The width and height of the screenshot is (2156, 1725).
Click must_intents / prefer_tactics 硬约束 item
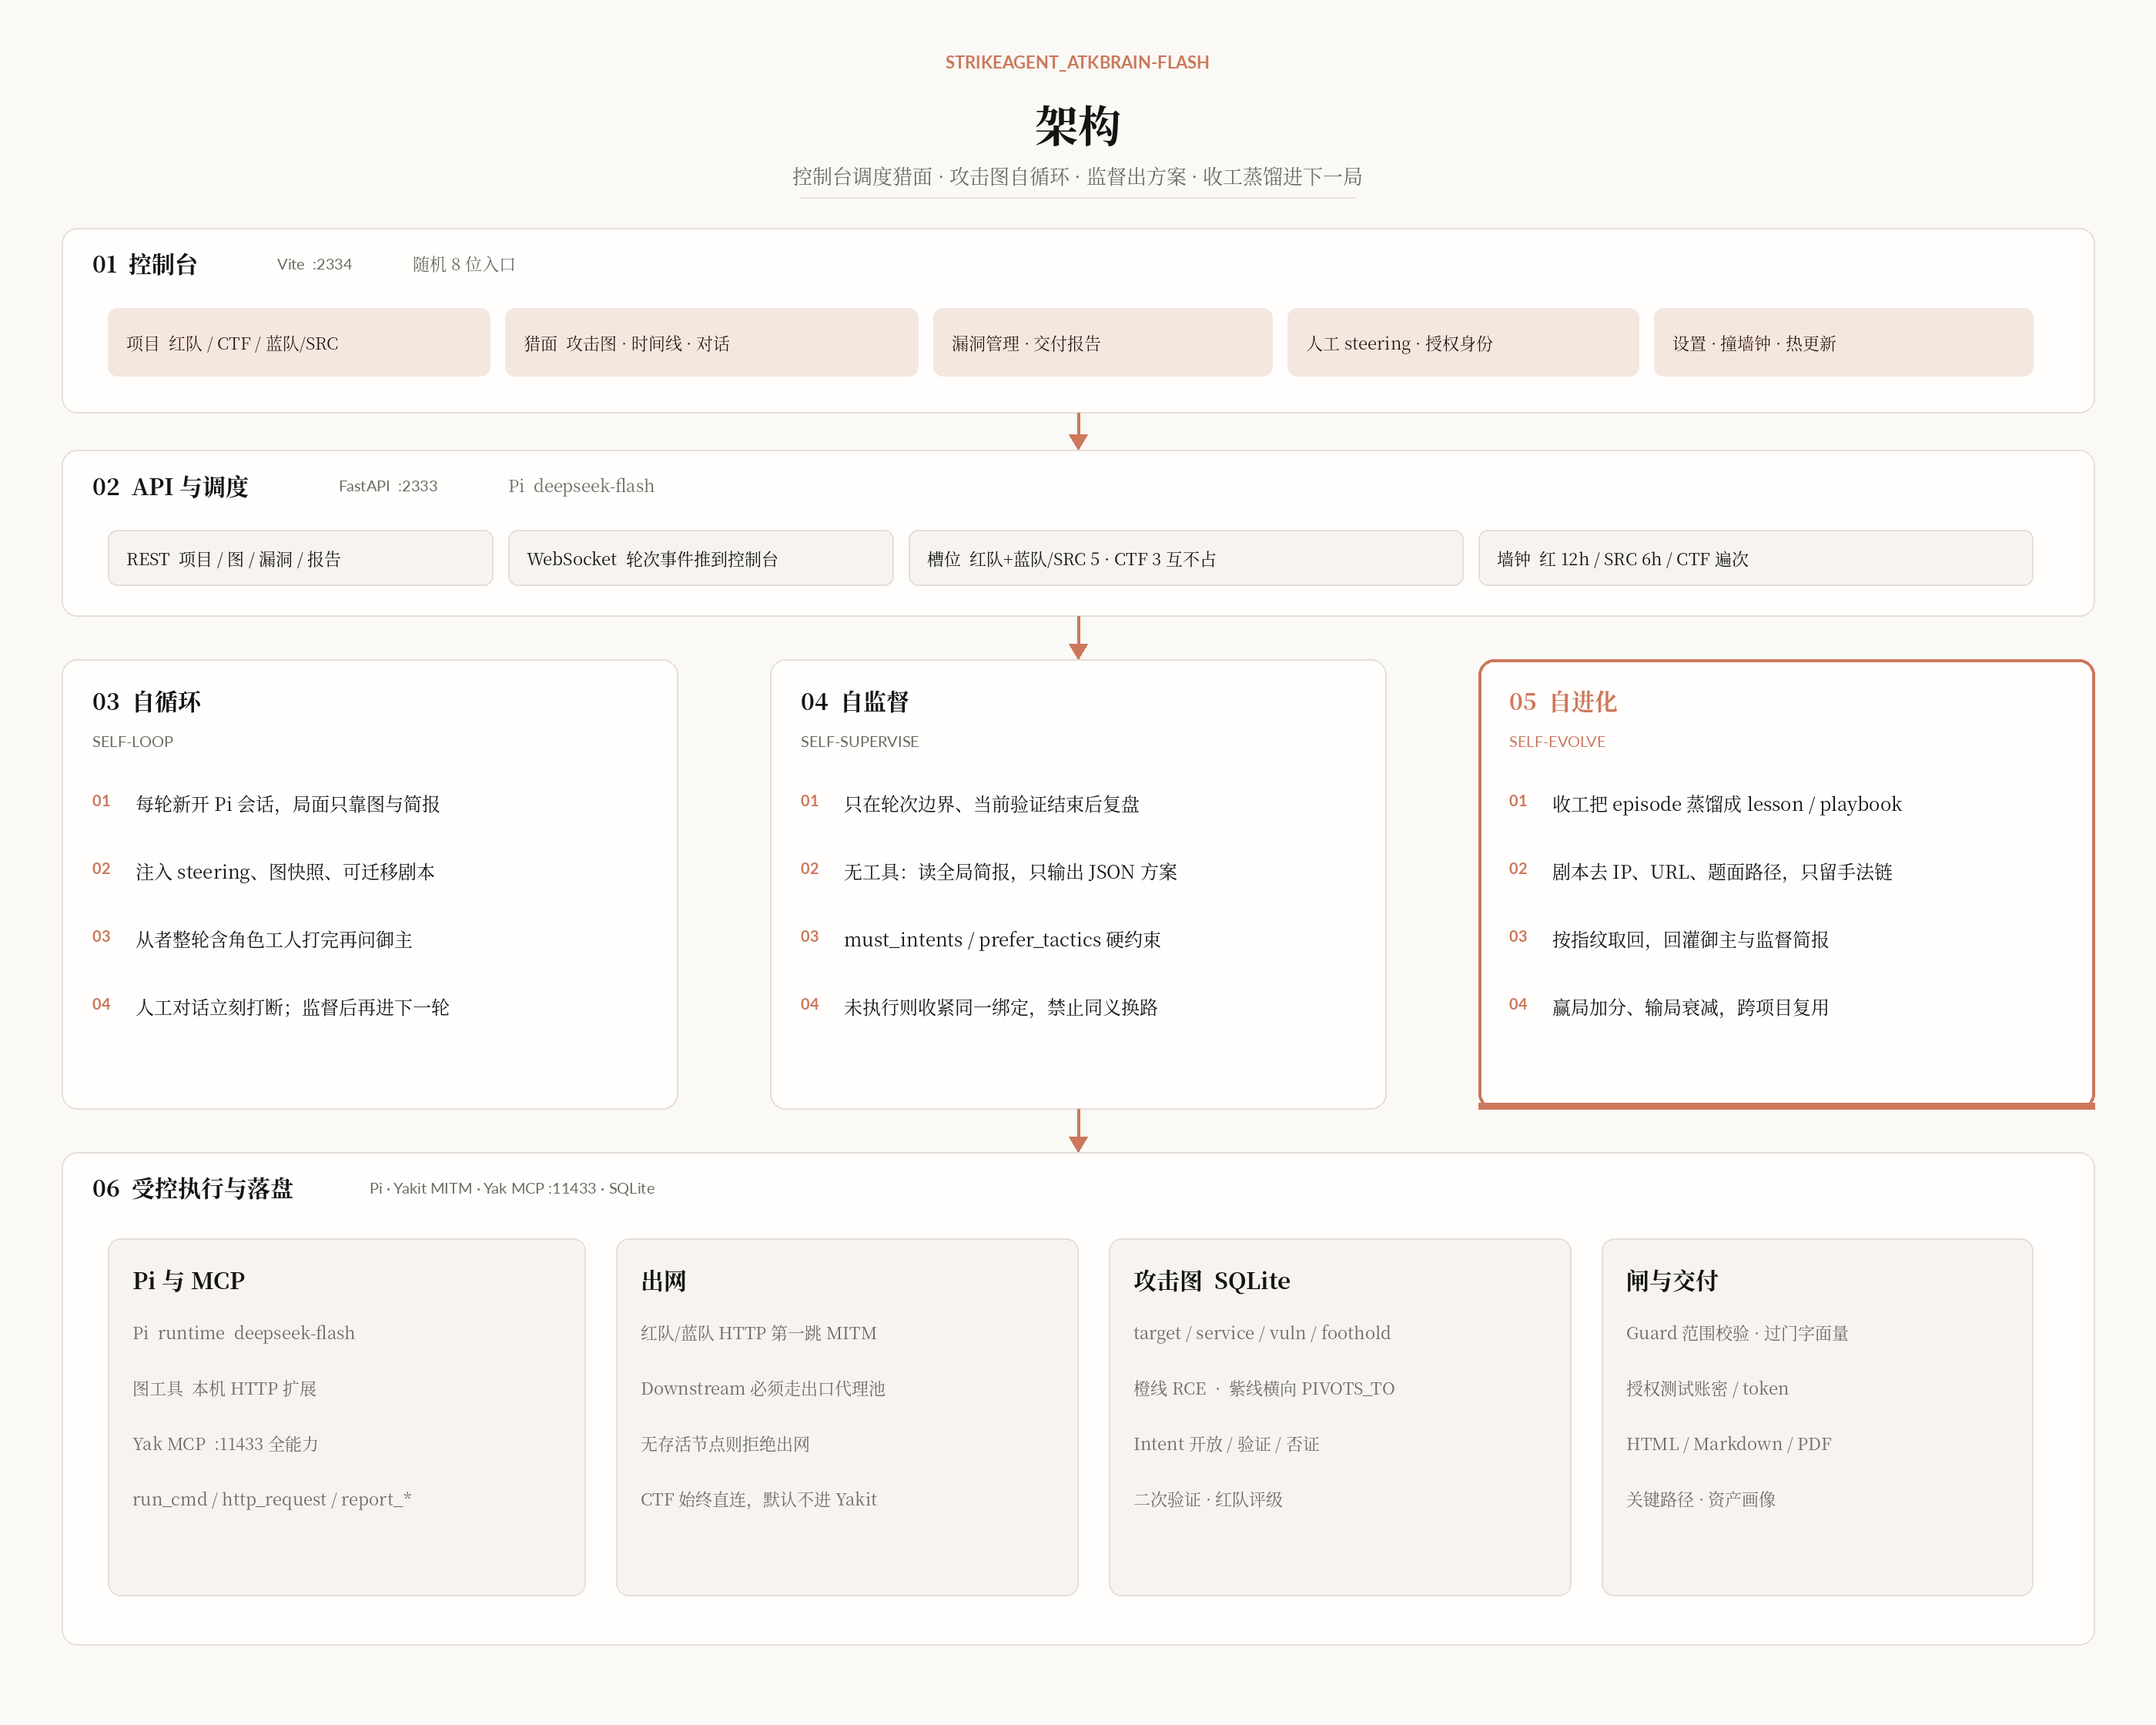point(1002,940)
